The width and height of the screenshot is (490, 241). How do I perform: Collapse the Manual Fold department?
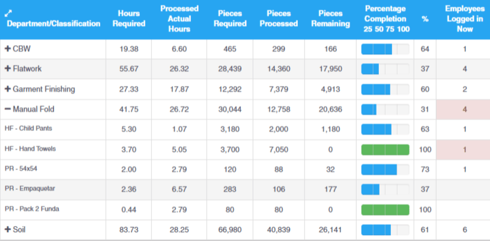pos(8,109)
